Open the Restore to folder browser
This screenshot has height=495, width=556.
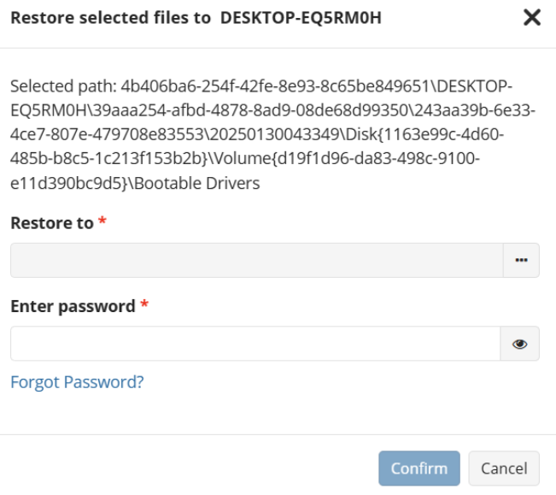(521, 261)
